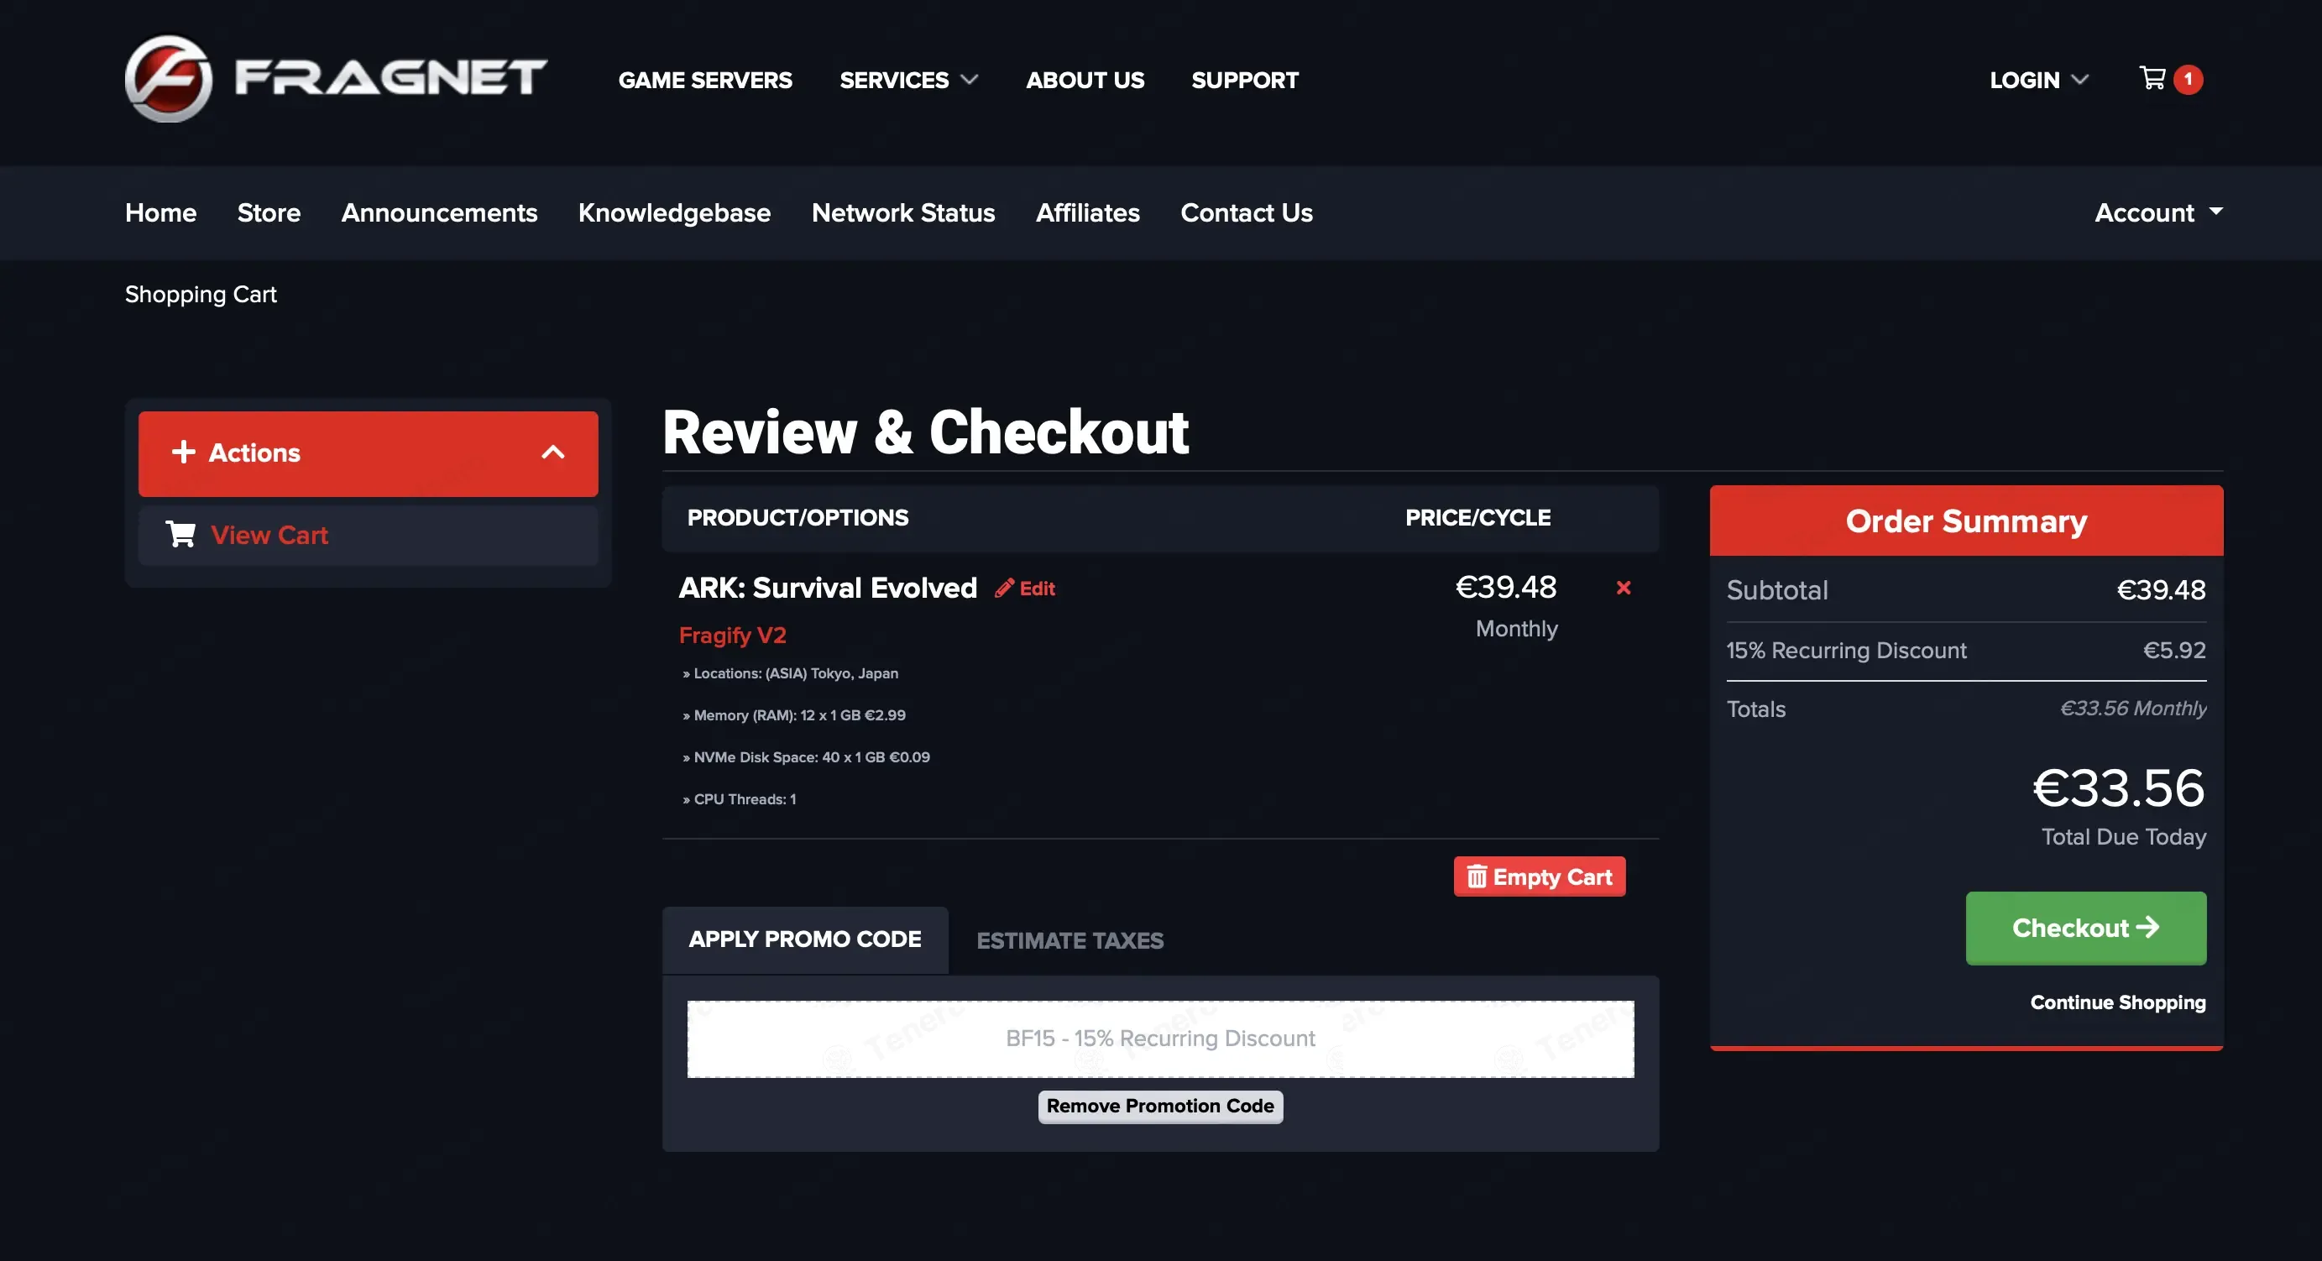Image resolution: width=2322 pixels, height=1261 pixels.
Task: Click the View Cart link
Action: pyautogui.click(x=269, y=536)
